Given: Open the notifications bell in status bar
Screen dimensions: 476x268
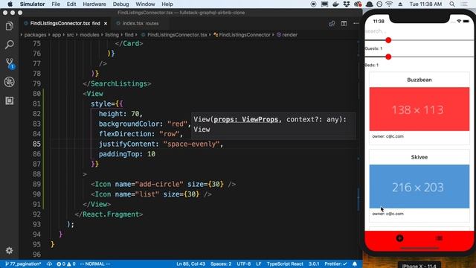Looking at the screenshot, I should point(355,264).
